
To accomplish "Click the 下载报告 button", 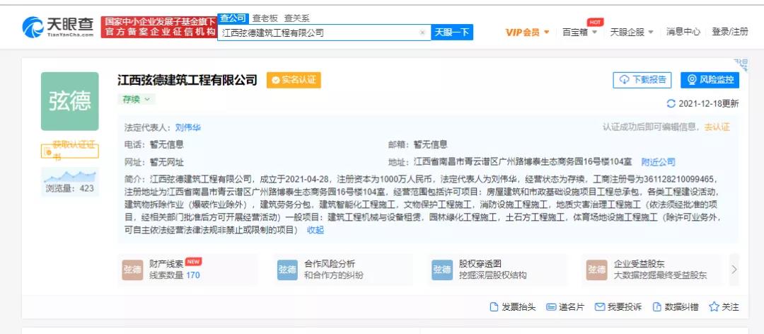I will tap(642, 80).
